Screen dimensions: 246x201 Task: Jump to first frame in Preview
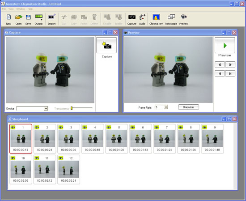[x=220, y=73]
